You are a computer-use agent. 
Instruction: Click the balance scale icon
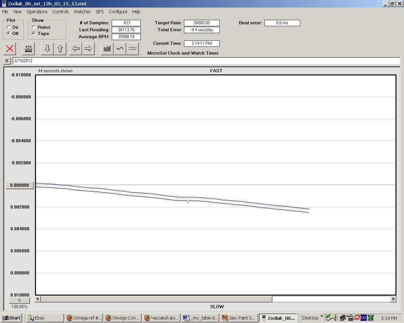28,49
